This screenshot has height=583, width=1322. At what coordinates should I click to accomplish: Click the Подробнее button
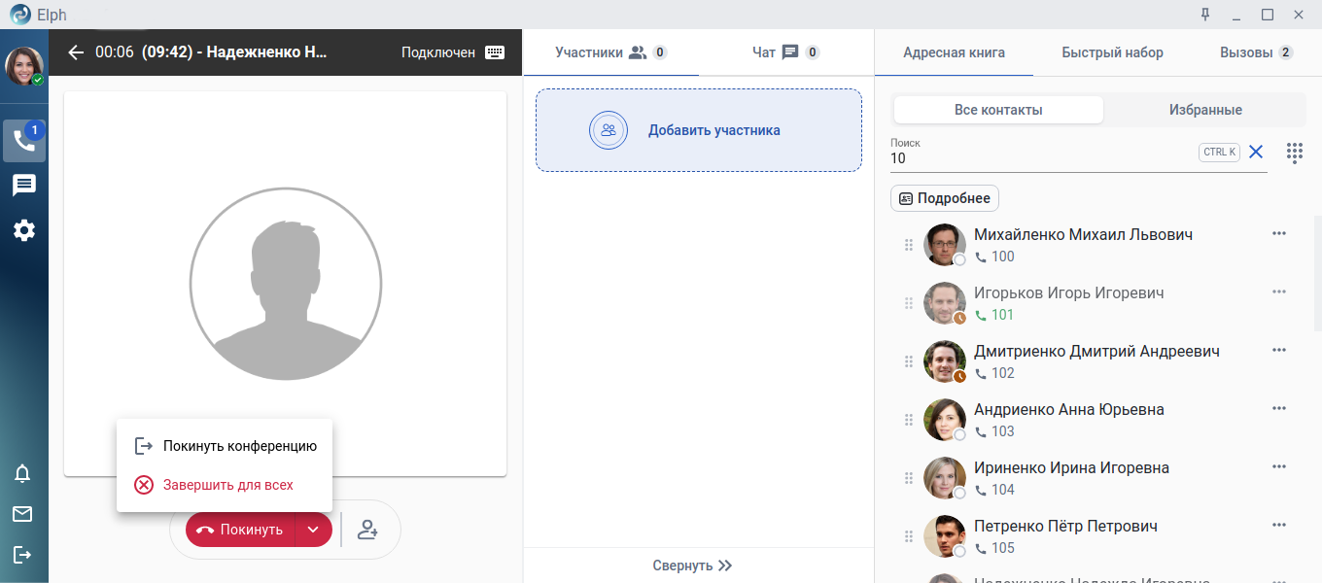click(x=945, y=198)
